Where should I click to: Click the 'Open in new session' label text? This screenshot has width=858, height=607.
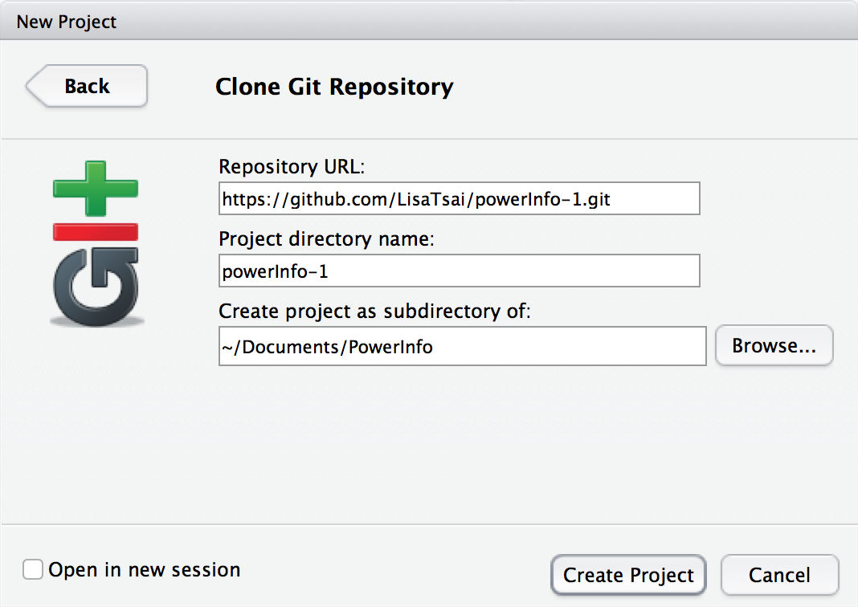(x=145, y=570)
